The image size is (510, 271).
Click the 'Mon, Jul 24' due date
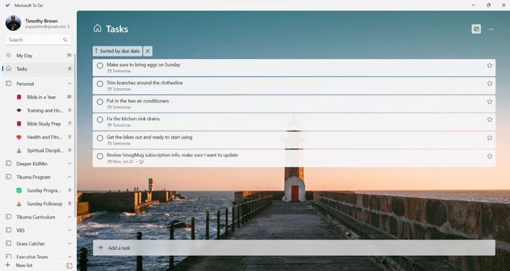pyautogui.click(x=120, y=162)
